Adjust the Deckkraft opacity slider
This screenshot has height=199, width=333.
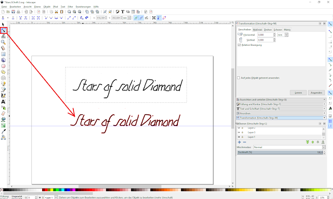pyautogui.click(x=280, y=152)
